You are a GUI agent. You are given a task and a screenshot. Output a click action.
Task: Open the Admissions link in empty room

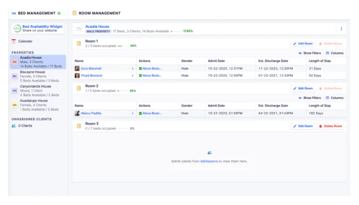tap(209, 161)
